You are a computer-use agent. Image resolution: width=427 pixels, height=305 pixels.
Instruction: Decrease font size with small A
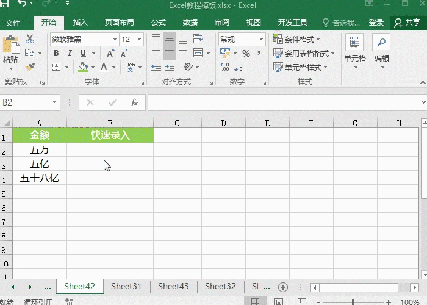(x=124, y=53)
